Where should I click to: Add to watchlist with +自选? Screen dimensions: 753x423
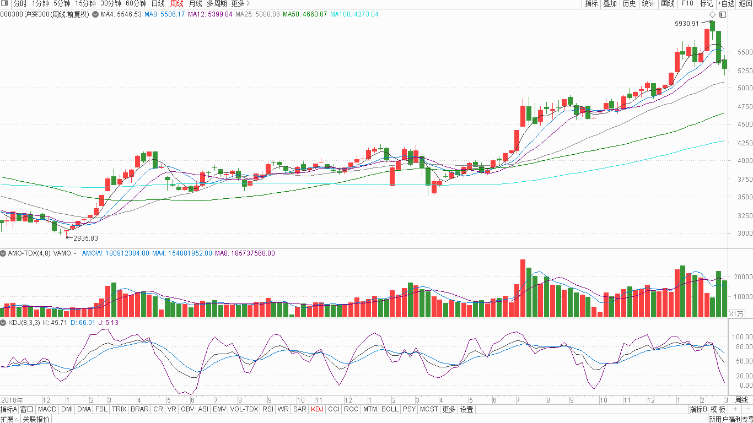pos(726,3)
